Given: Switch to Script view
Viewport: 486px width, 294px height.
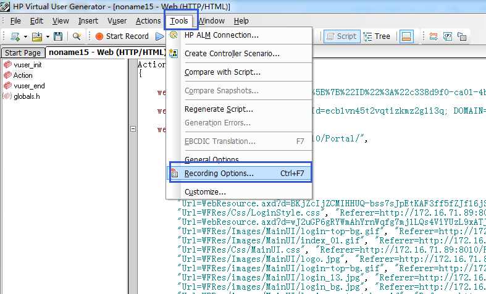Looking at the screenshot, I should click(342, 36).
